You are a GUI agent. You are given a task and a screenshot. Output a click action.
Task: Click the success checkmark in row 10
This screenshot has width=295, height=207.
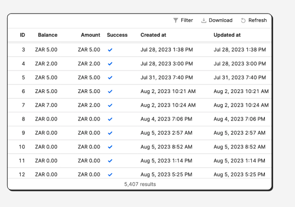click(110, 147)
